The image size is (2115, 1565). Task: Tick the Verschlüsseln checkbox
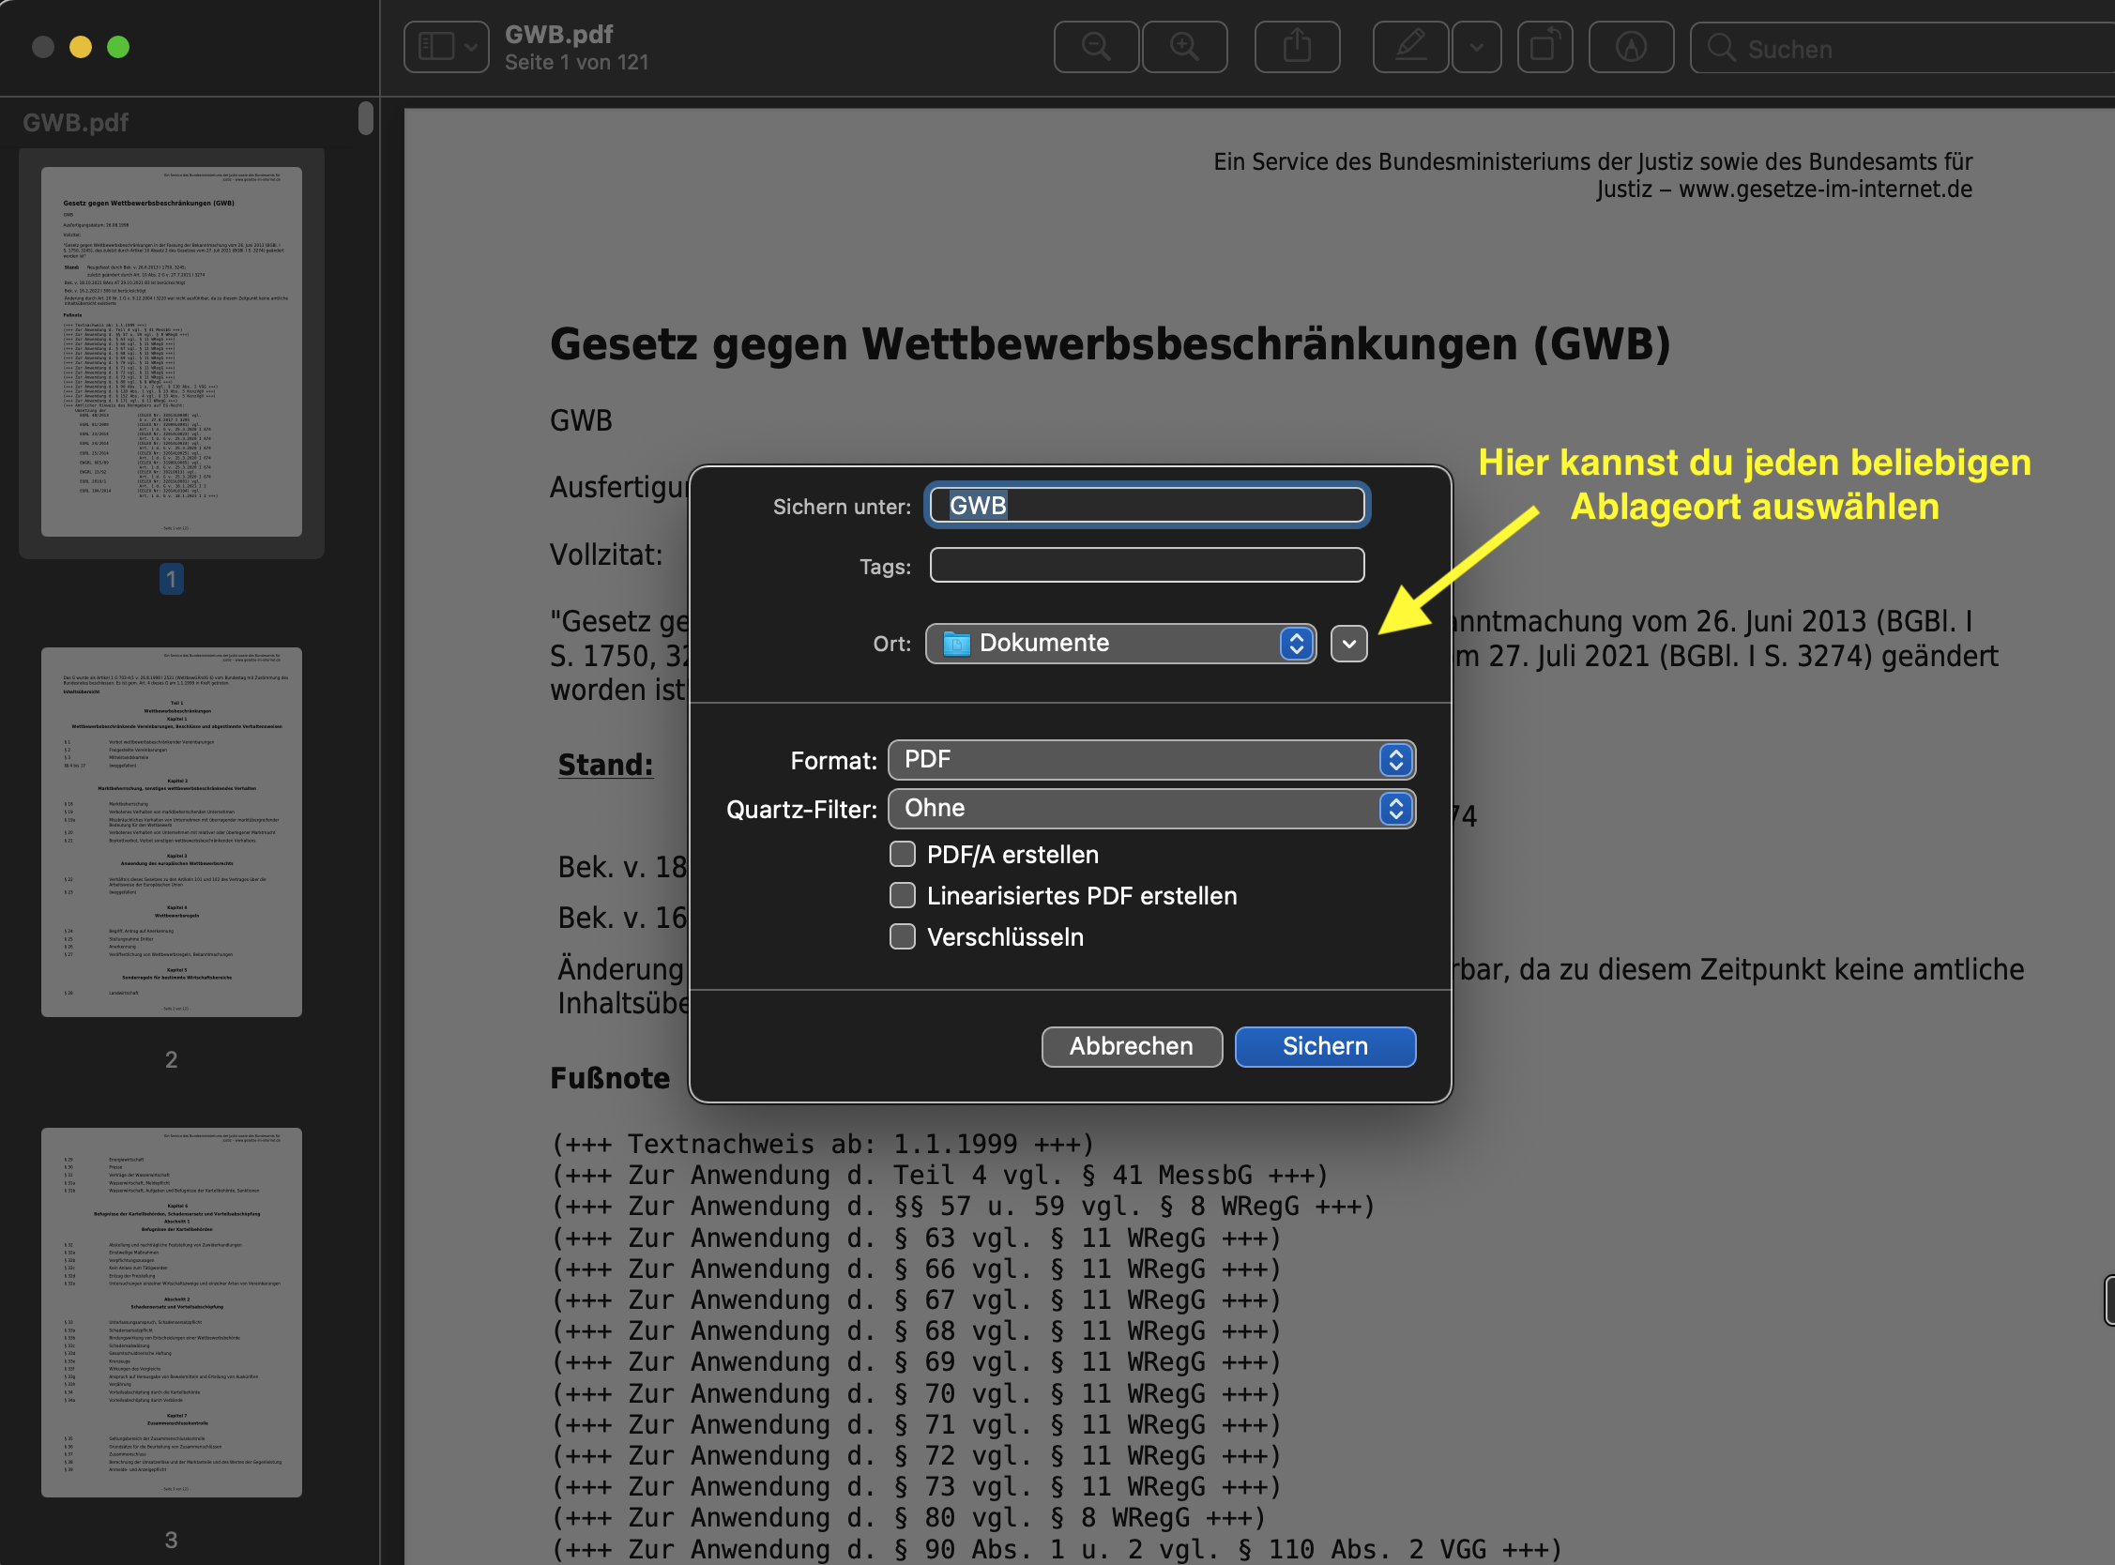pos(903,937)
